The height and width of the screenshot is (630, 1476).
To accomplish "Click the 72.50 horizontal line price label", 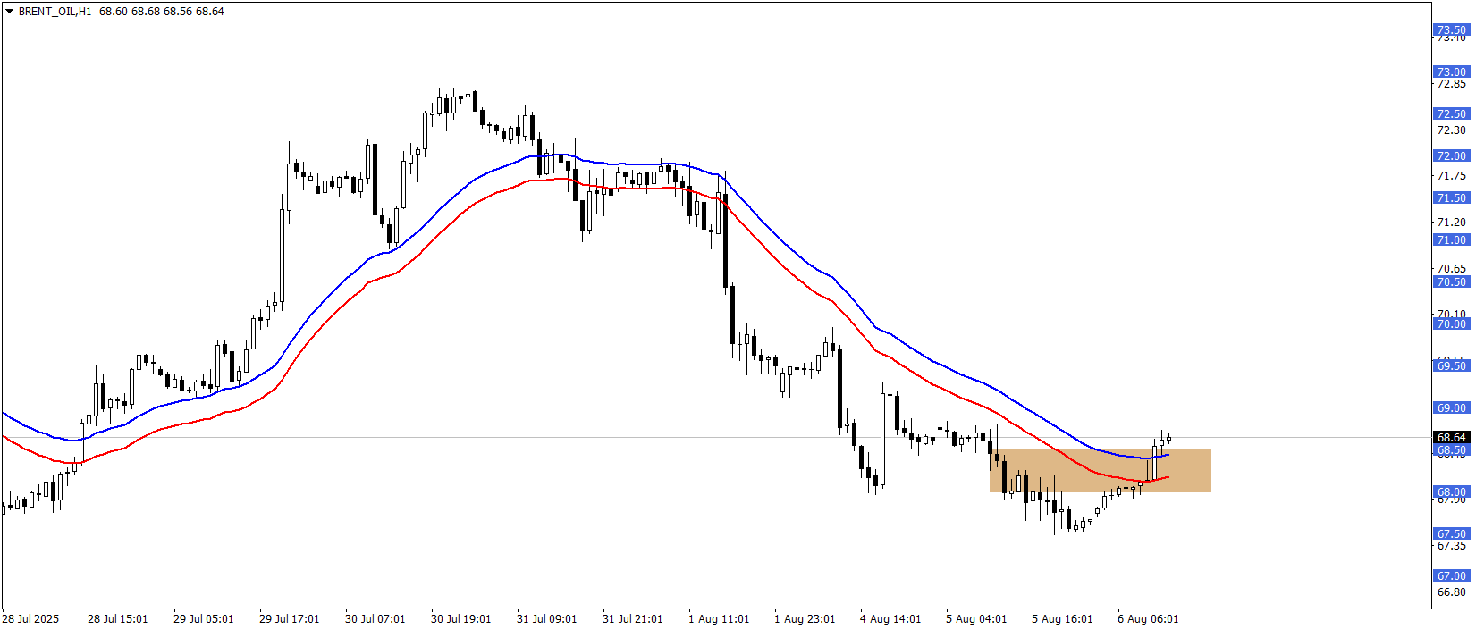I will point(1452,113).
